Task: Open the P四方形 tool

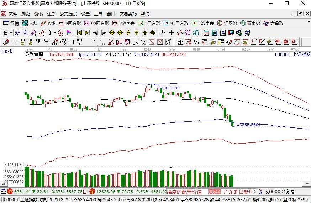Action: click(x=70, y=23)
